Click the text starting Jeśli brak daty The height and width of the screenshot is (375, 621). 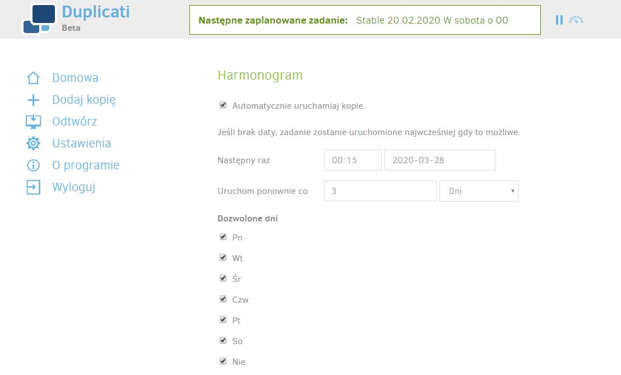[369, 132]
